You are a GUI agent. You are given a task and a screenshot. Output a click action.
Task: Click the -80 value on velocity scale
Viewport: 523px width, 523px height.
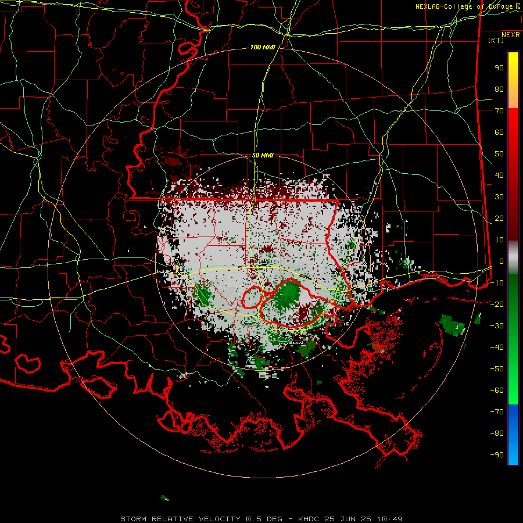coord(497,434)
